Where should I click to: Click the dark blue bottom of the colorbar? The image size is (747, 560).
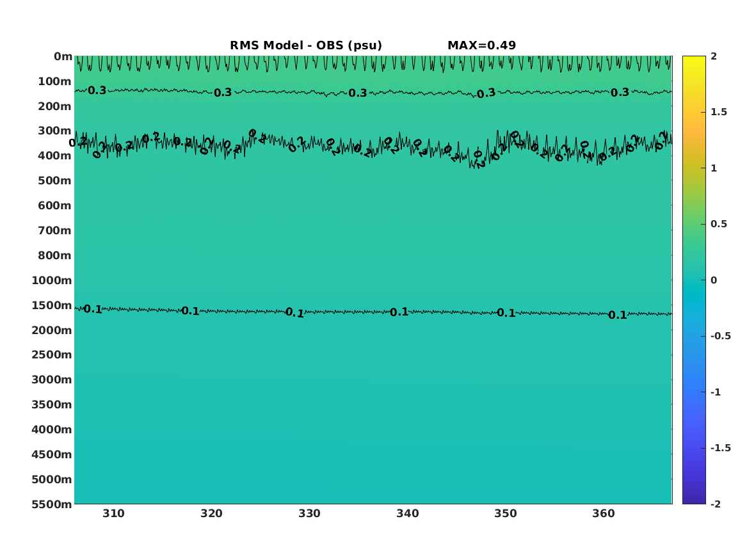coord(694,500)
